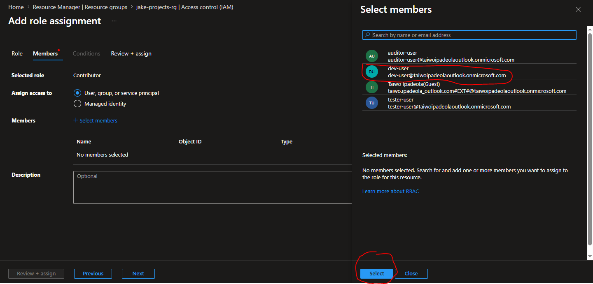Click the Object ID column header
The image size is (593, 284).
pos(190,141)
